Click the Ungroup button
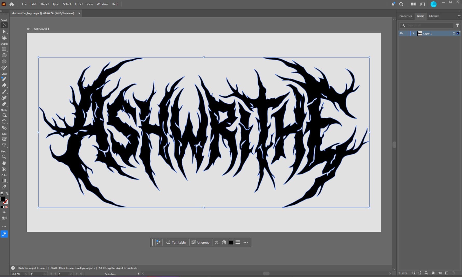 tap(201, 242)
